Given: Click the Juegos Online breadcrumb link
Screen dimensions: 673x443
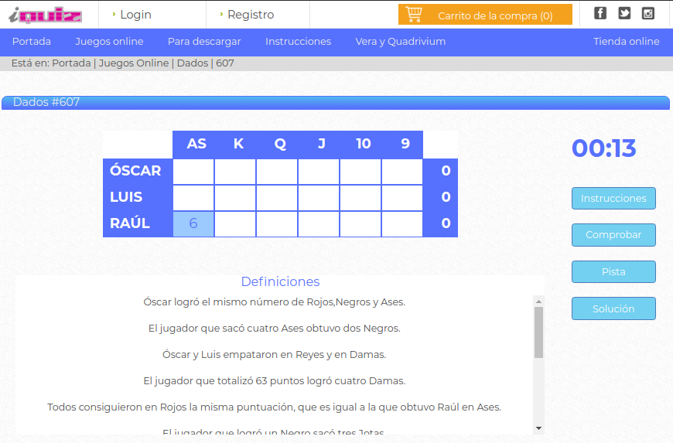Looking at the screenshot, I should [x=134, y=63].
